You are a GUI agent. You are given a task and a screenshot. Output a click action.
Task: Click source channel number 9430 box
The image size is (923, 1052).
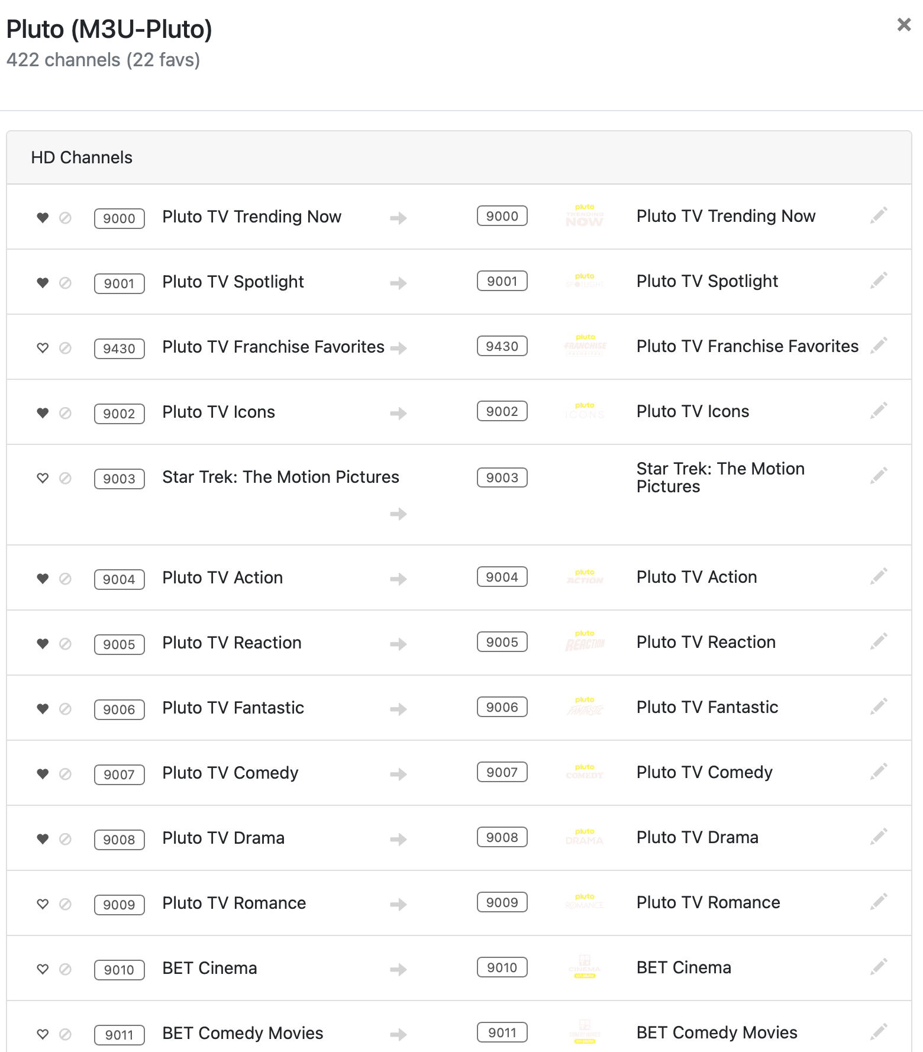[120, 348]
